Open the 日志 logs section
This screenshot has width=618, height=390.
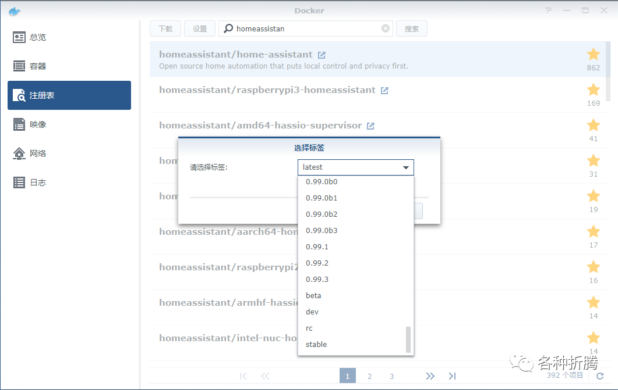pos(69,183)
